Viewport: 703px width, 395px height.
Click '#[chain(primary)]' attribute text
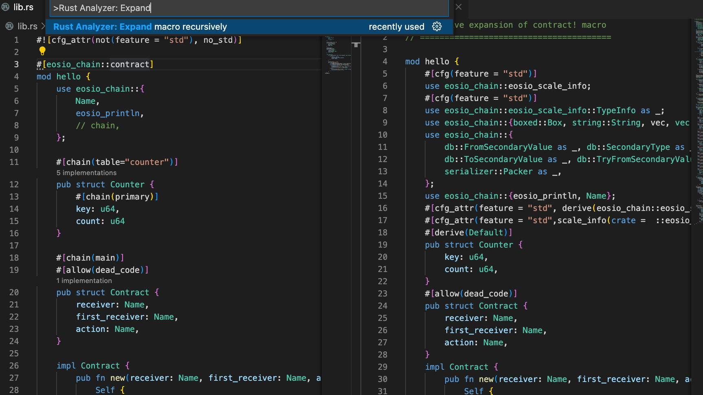point(117,197)
